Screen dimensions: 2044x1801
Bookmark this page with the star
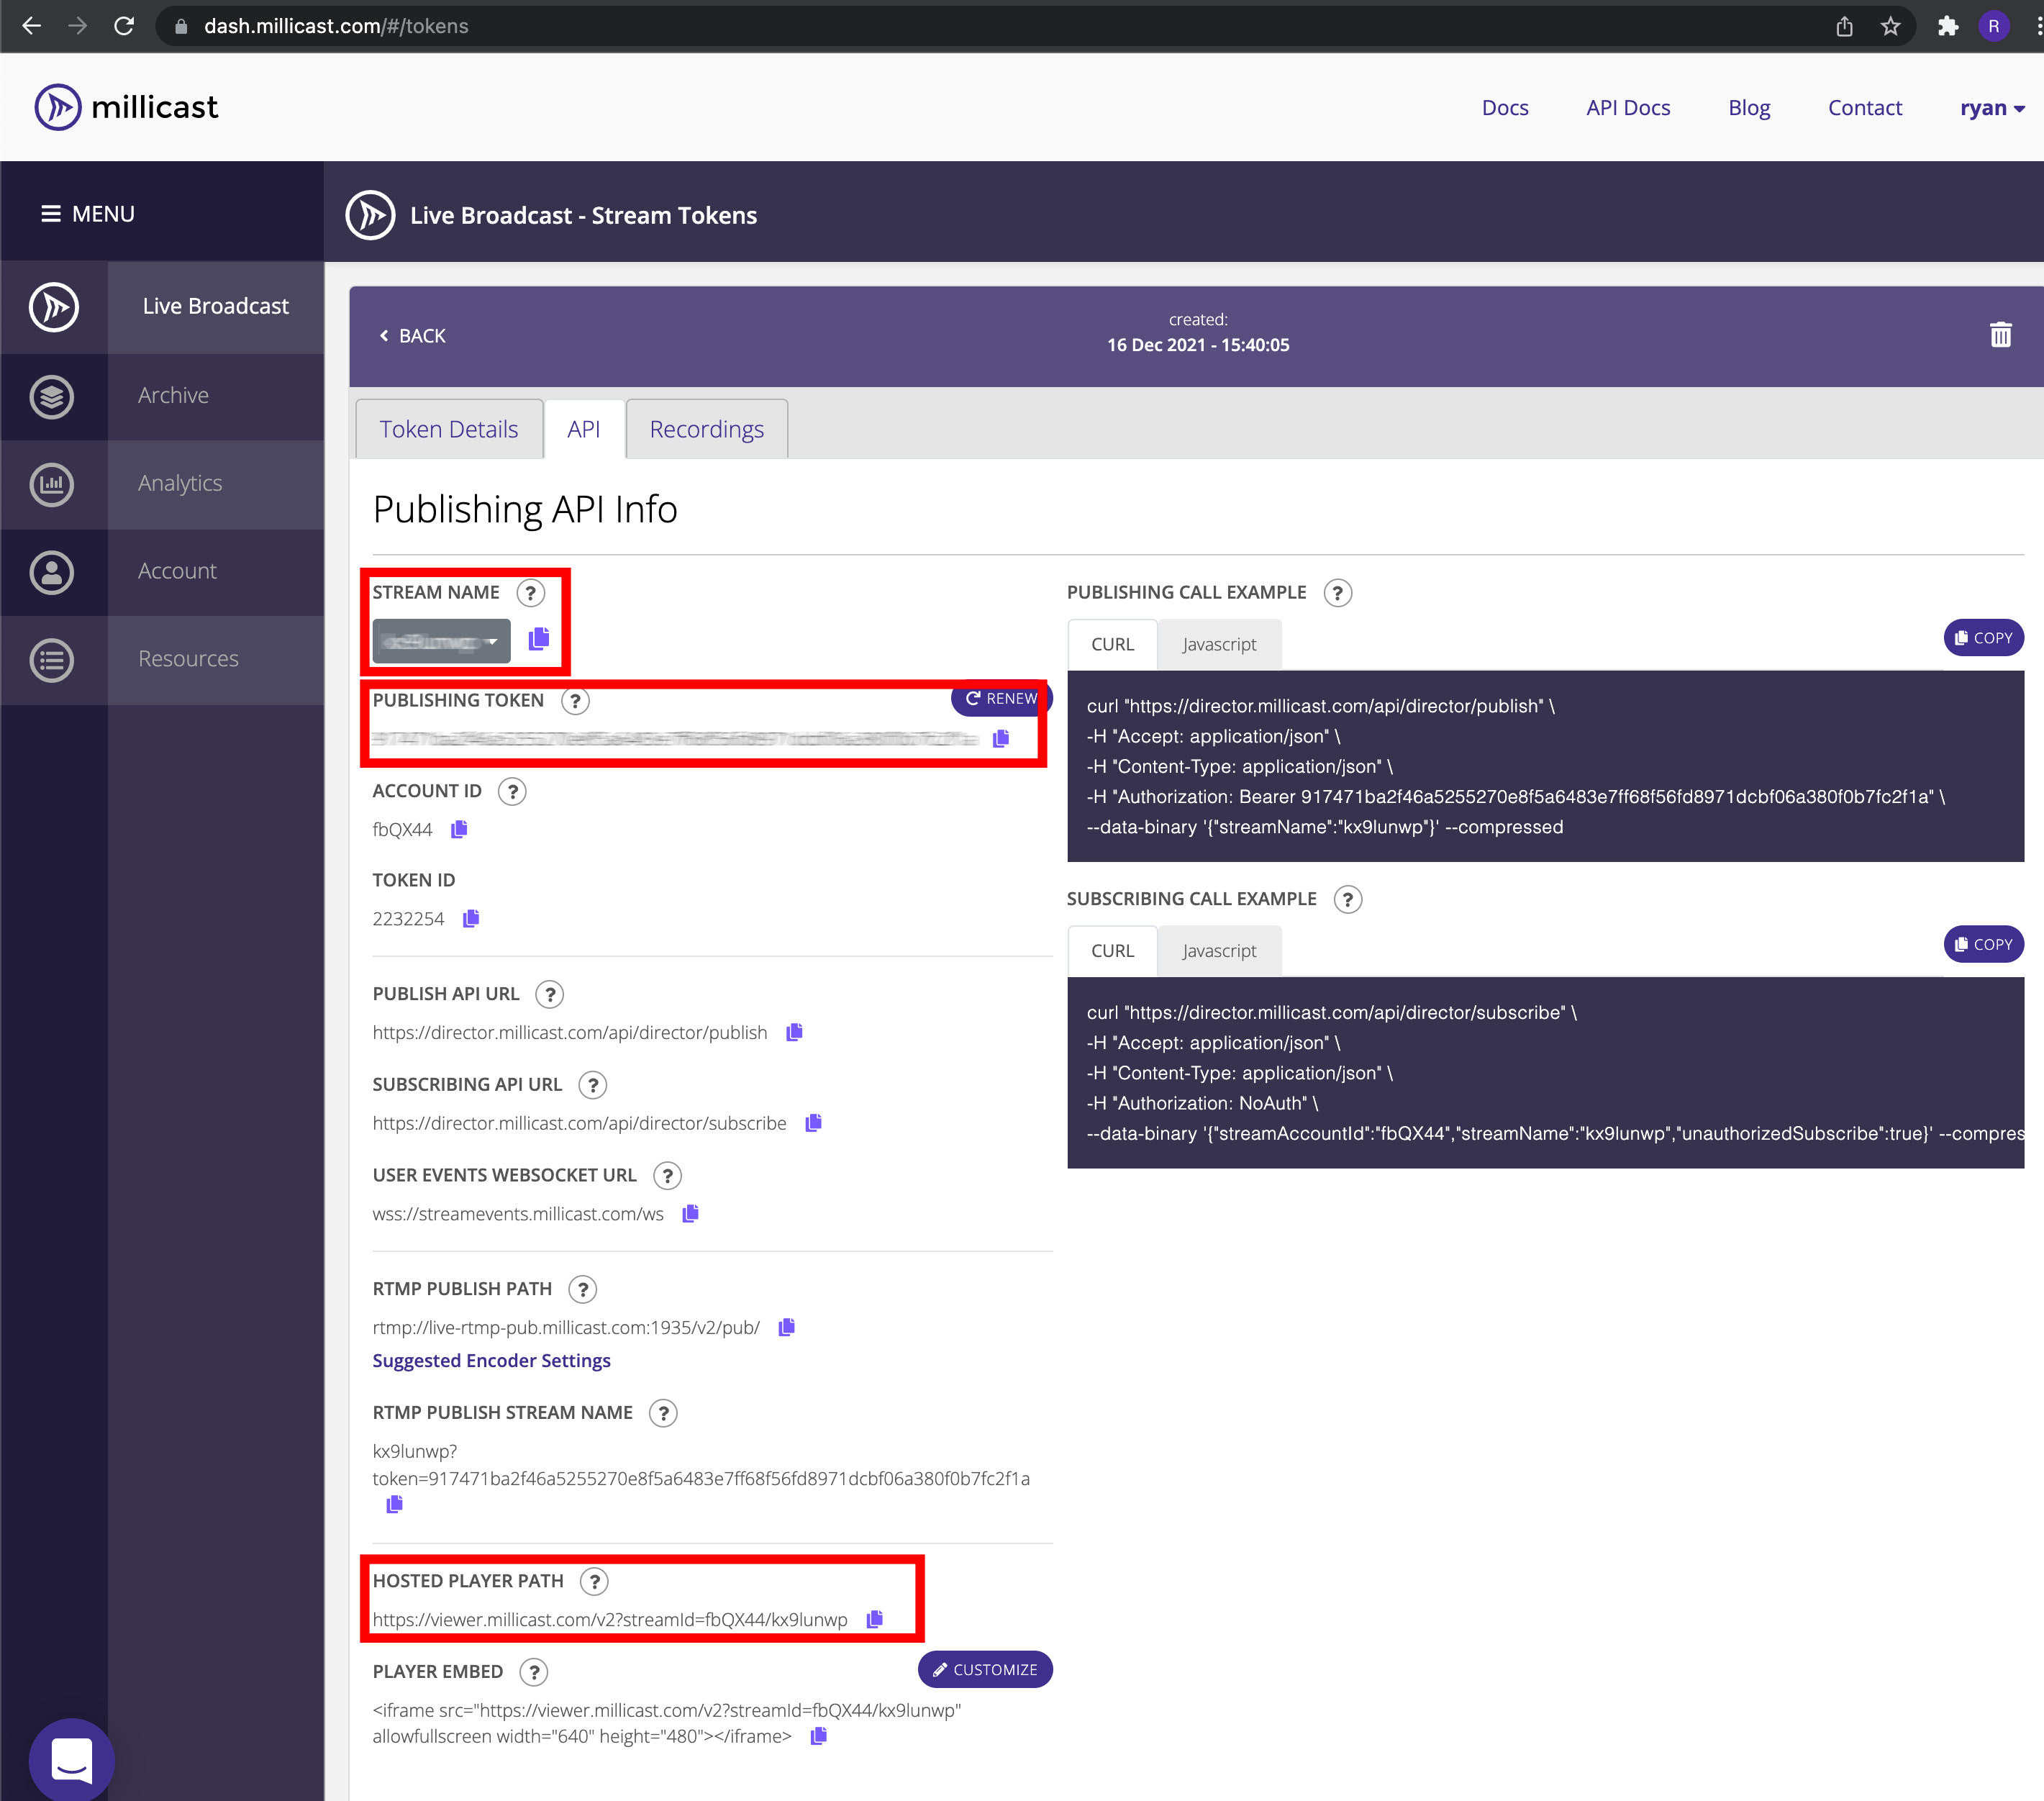[x=1890, y=26]
